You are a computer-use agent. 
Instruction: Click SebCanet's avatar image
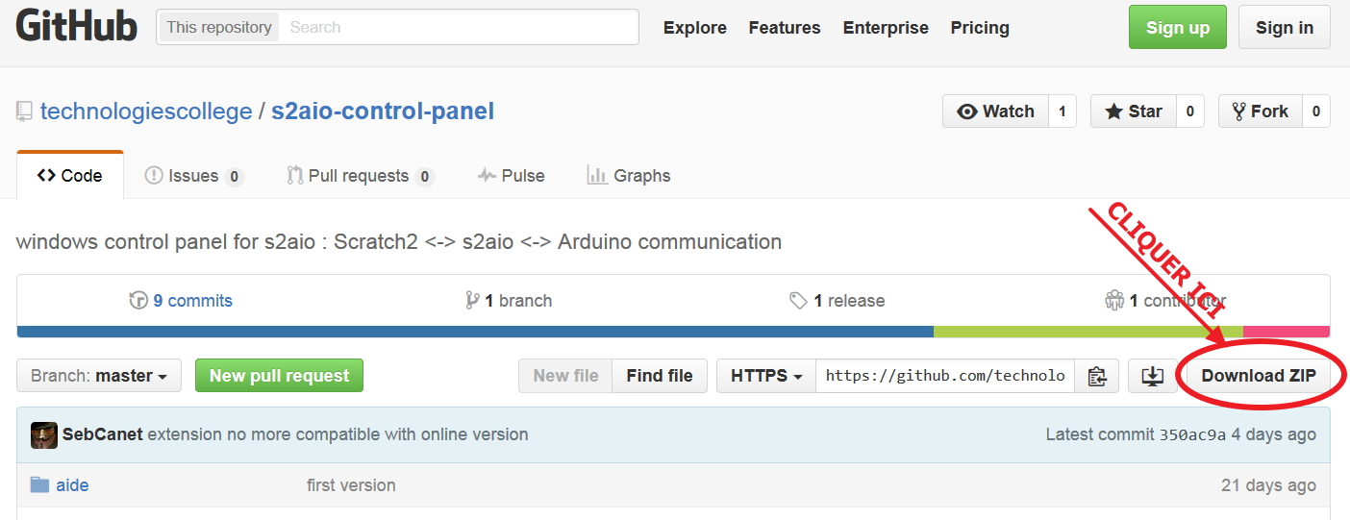44,434
